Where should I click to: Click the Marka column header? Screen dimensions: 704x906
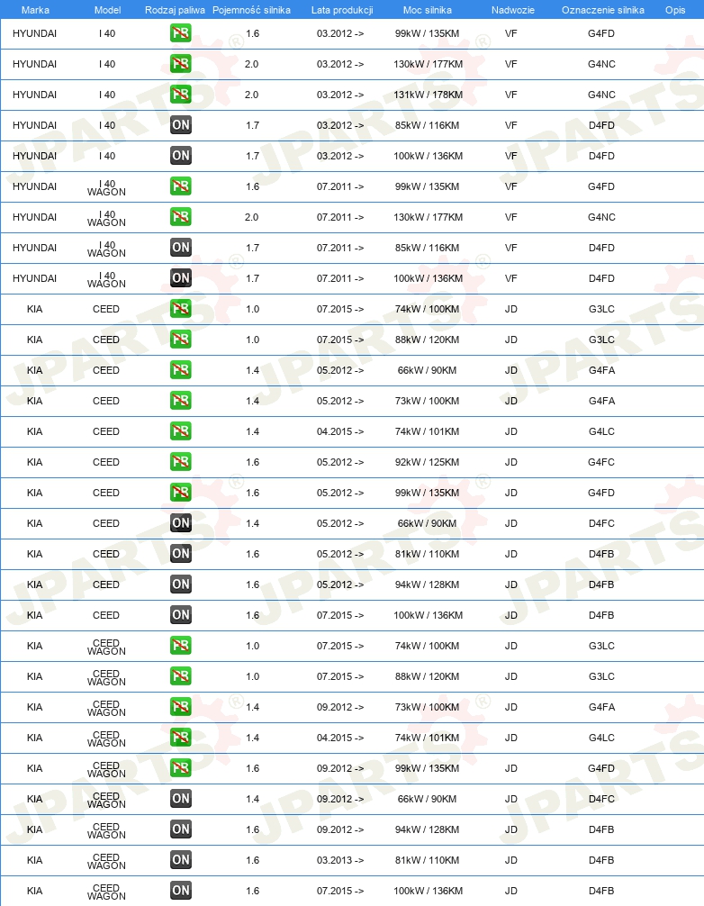coord(35,10)
